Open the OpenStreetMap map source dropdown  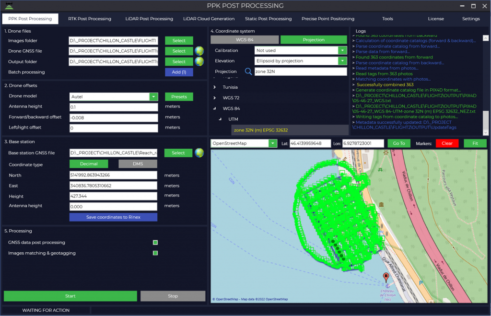[273, 143]
